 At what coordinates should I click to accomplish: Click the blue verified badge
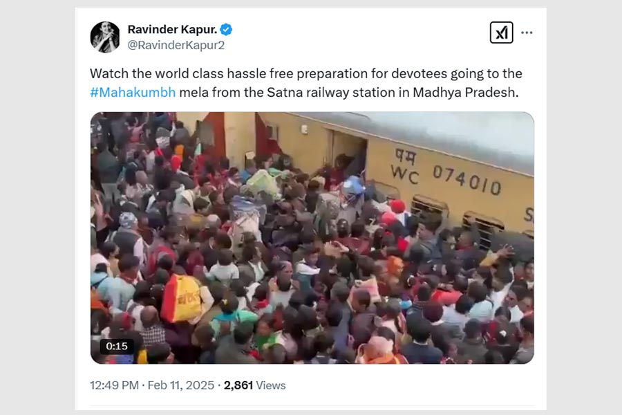pos(226,29)
